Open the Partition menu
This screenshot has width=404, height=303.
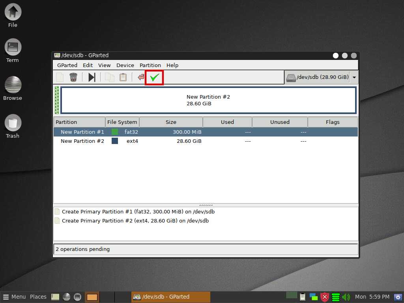[150, 65]
